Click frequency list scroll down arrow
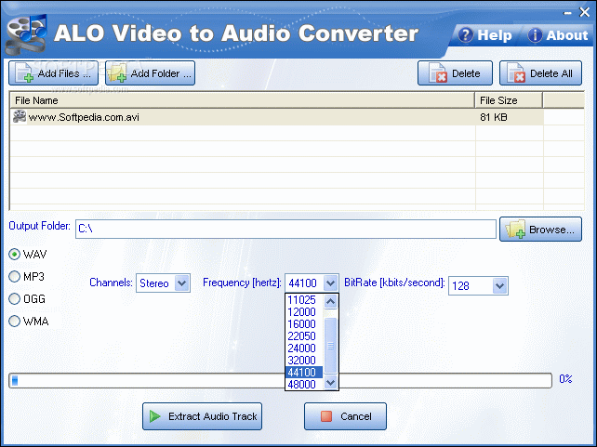 pyautogui.click(x=330, y=382)
